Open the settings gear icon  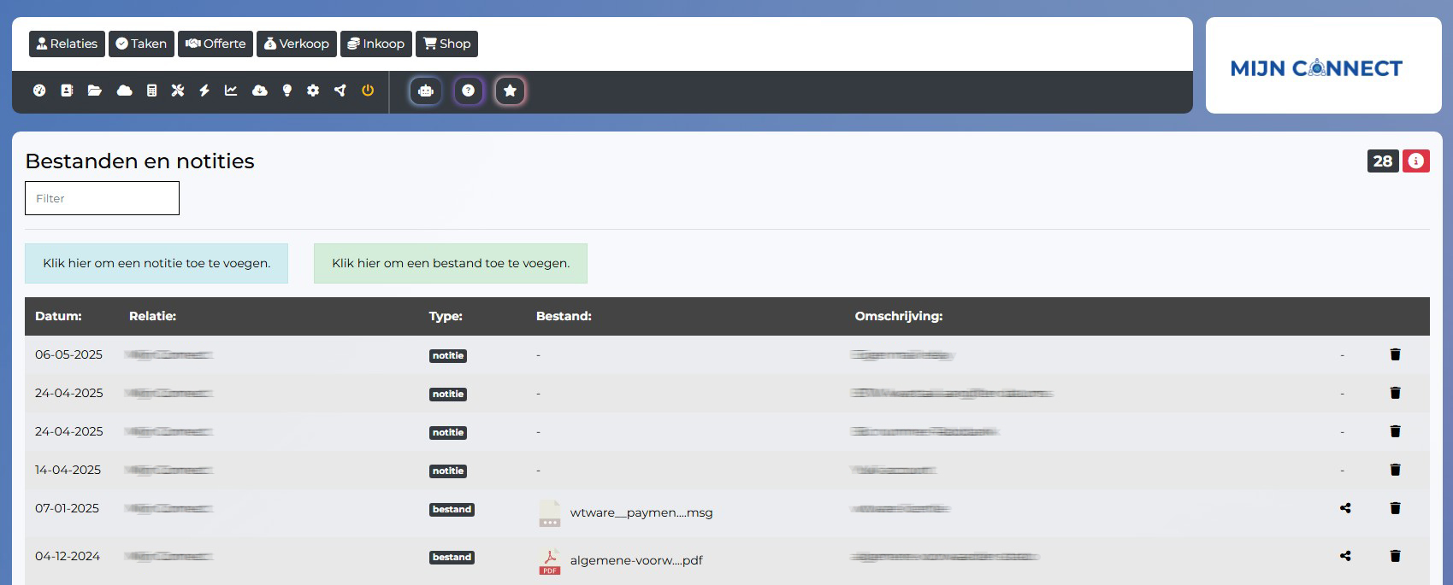pyautogui.click(x=313, y=91)
